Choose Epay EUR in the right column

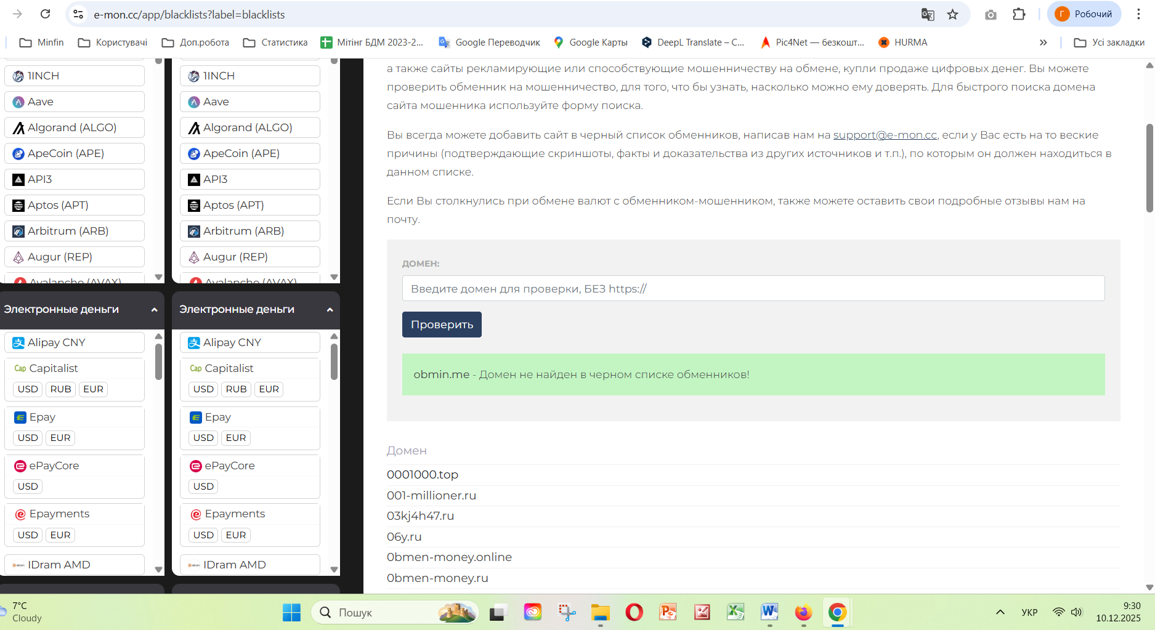(236, 438)
